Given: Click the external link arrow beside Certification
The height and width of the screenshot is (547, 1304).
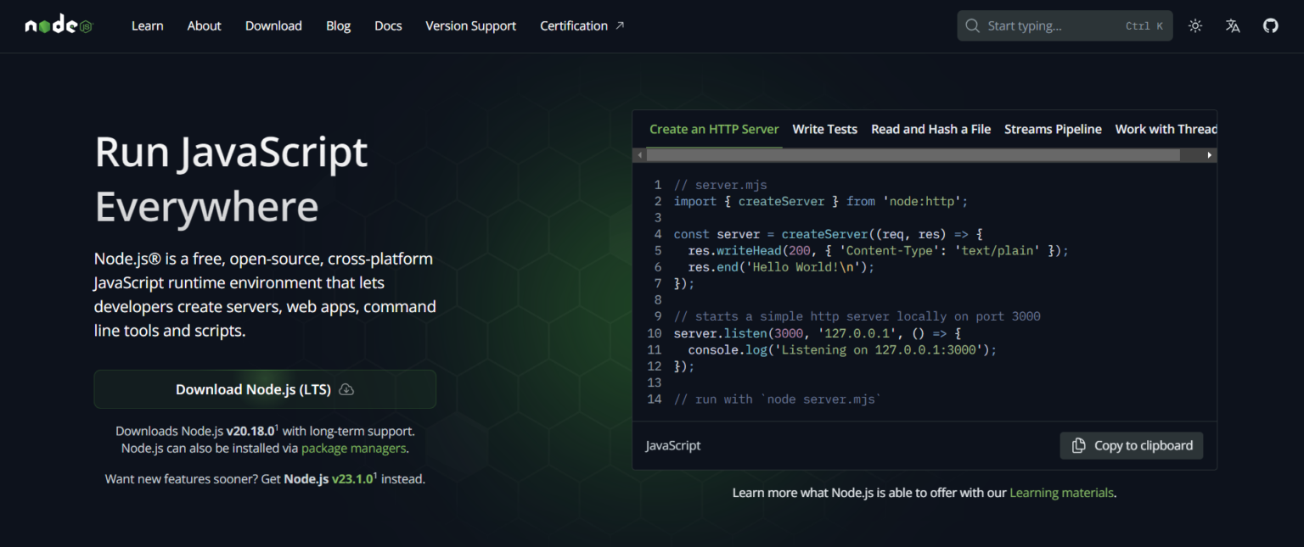Looking at the screenshot, I should point(620,25).
